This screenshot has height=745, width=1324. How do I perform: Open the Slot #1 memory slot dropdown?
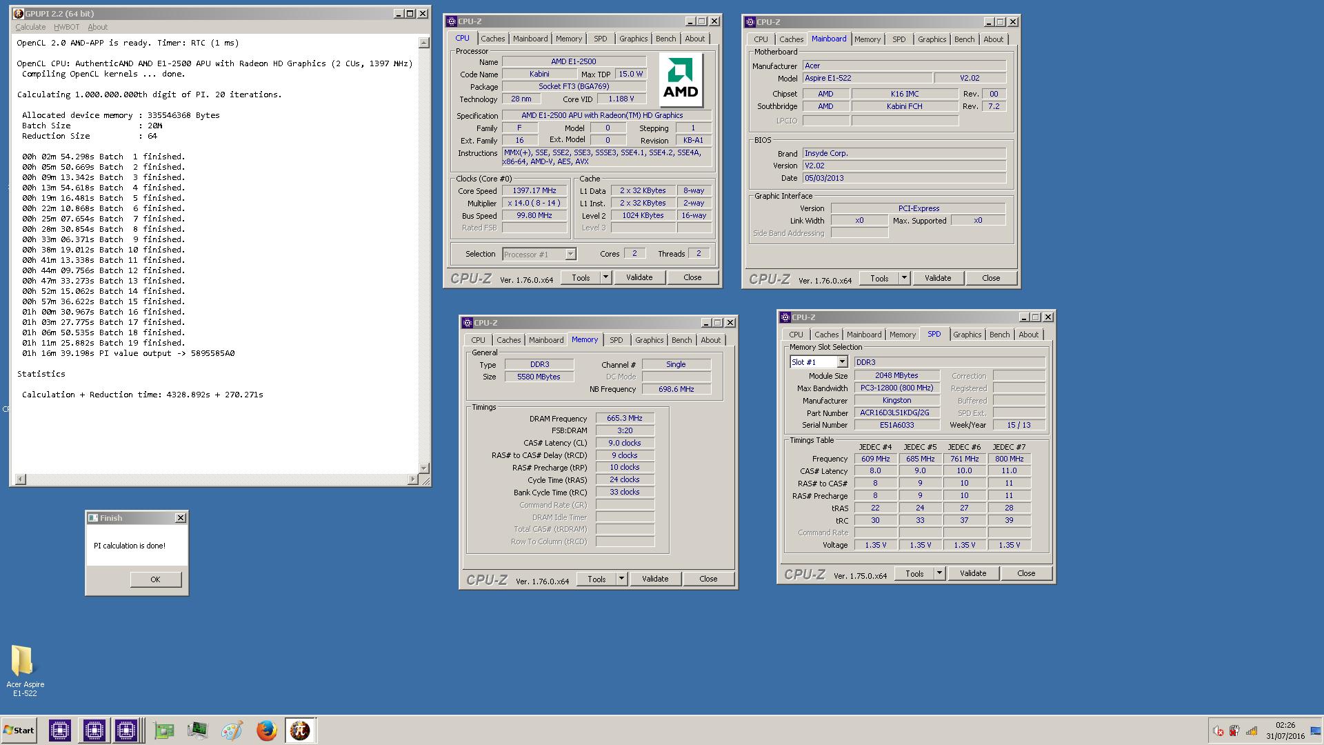842,362
